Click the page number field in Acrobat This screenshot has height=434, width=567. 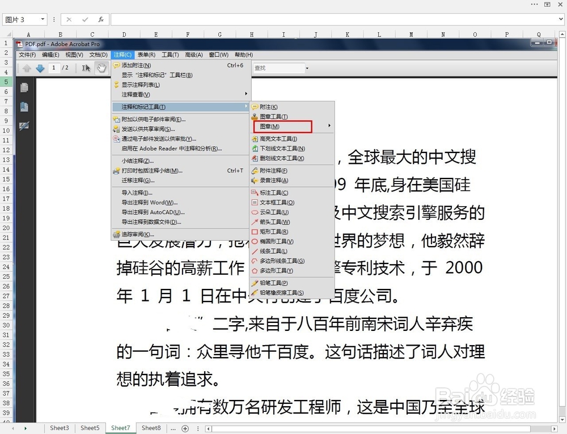tap(54, 67)
